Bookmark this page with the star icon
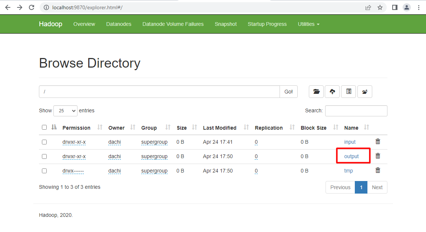426x232 pixels. click(x=380, y=7)
